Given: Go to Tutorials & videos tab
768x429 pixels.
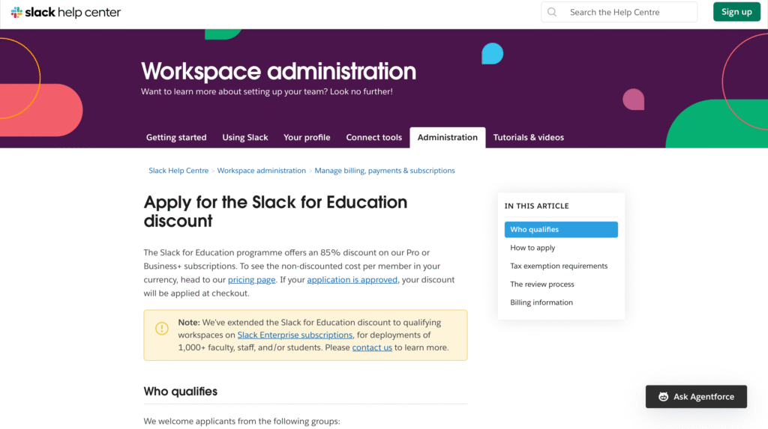Looking at the screenshot, I should (x=529, y=138).
